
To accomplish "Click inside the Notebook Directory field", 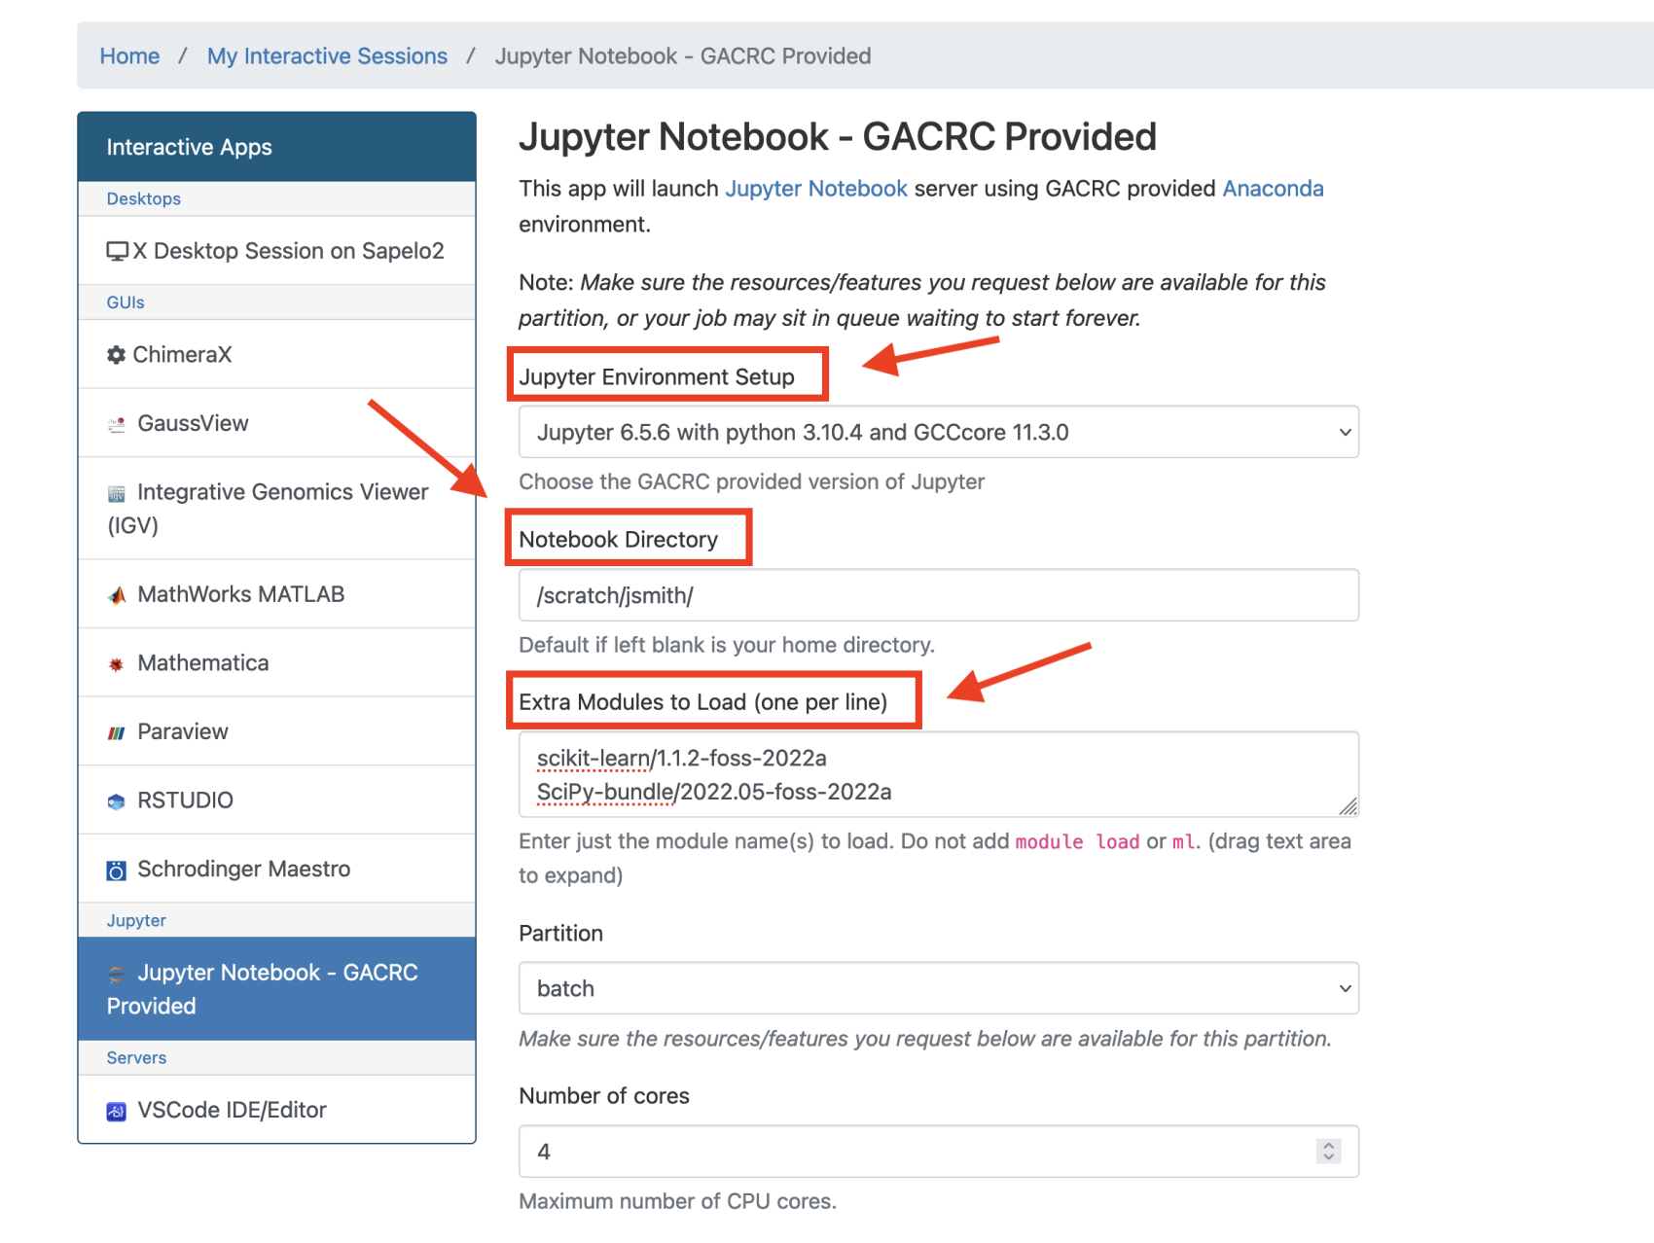I will pyautogui.click(x=937, y=594).
